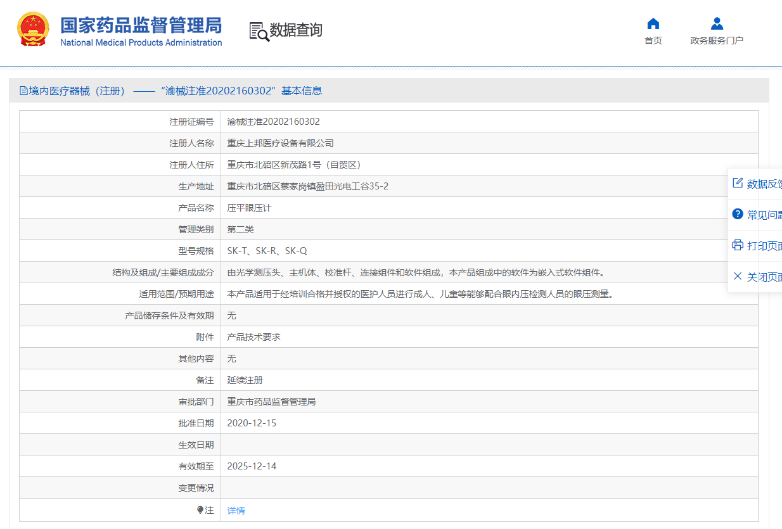Click the expiry date 2025-12-14
This screenshot has height=529, width=782.
coord(252,466)
